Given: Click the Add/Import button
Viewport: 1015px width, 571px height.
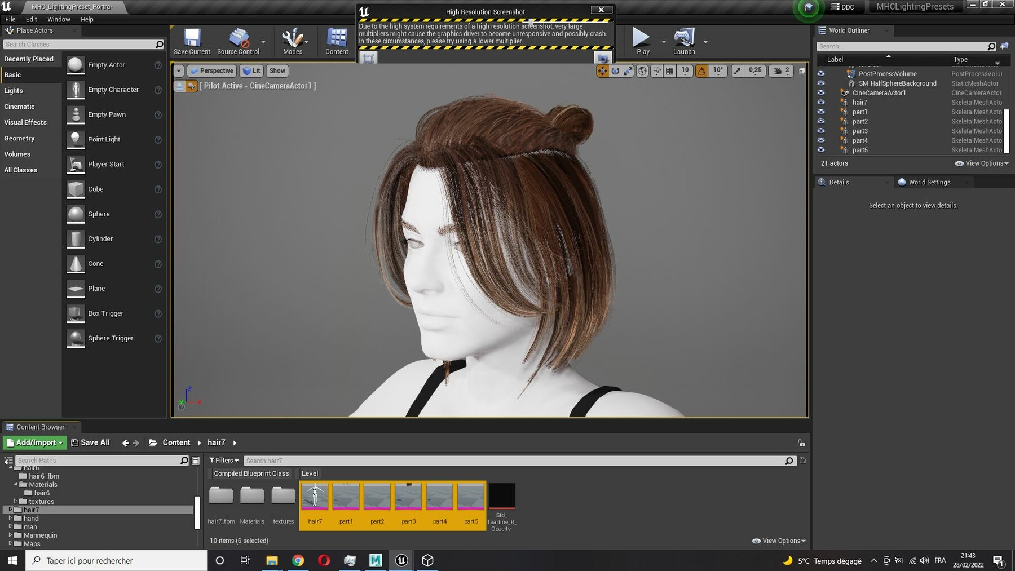Looking at the screenshot, I should pos(35,442).
